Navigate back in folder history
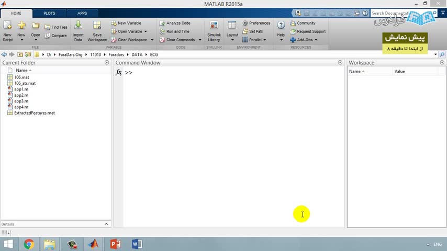The width and height of the screenshot is (447, 251). pos(4,54)
